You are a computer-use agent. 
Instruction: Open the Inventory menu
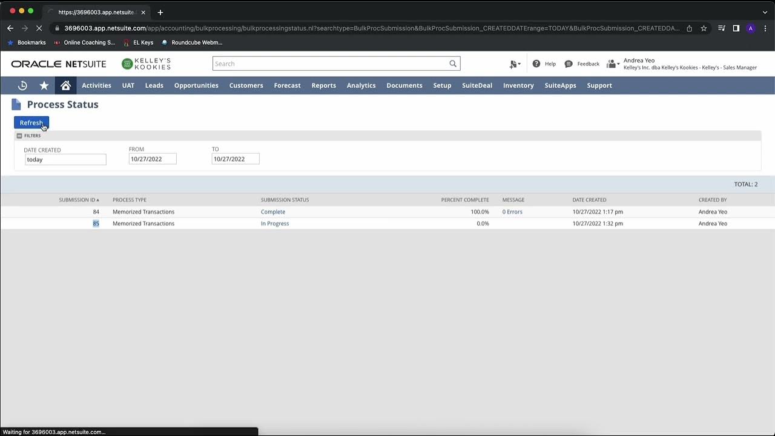click(x=518, y=85)
